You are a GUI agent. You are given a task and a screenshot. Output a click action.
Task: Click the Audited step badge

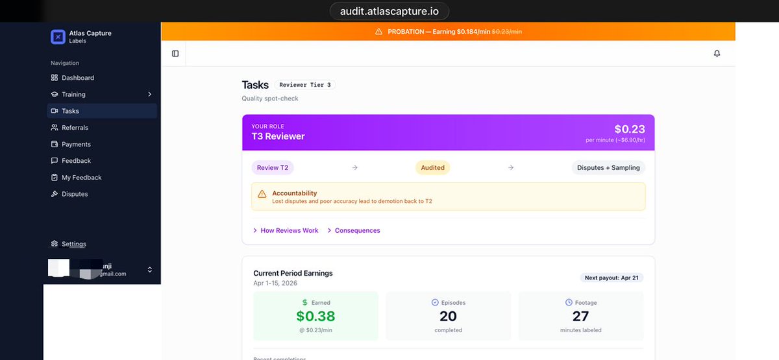click(432, 167)
